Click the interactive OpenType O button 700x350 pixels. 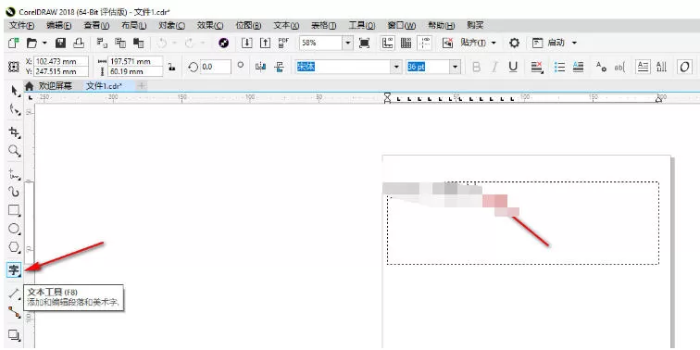684,67
